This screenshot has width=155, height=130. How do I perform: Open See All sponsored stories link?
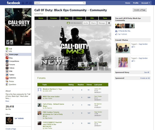(x=146, y=72)
